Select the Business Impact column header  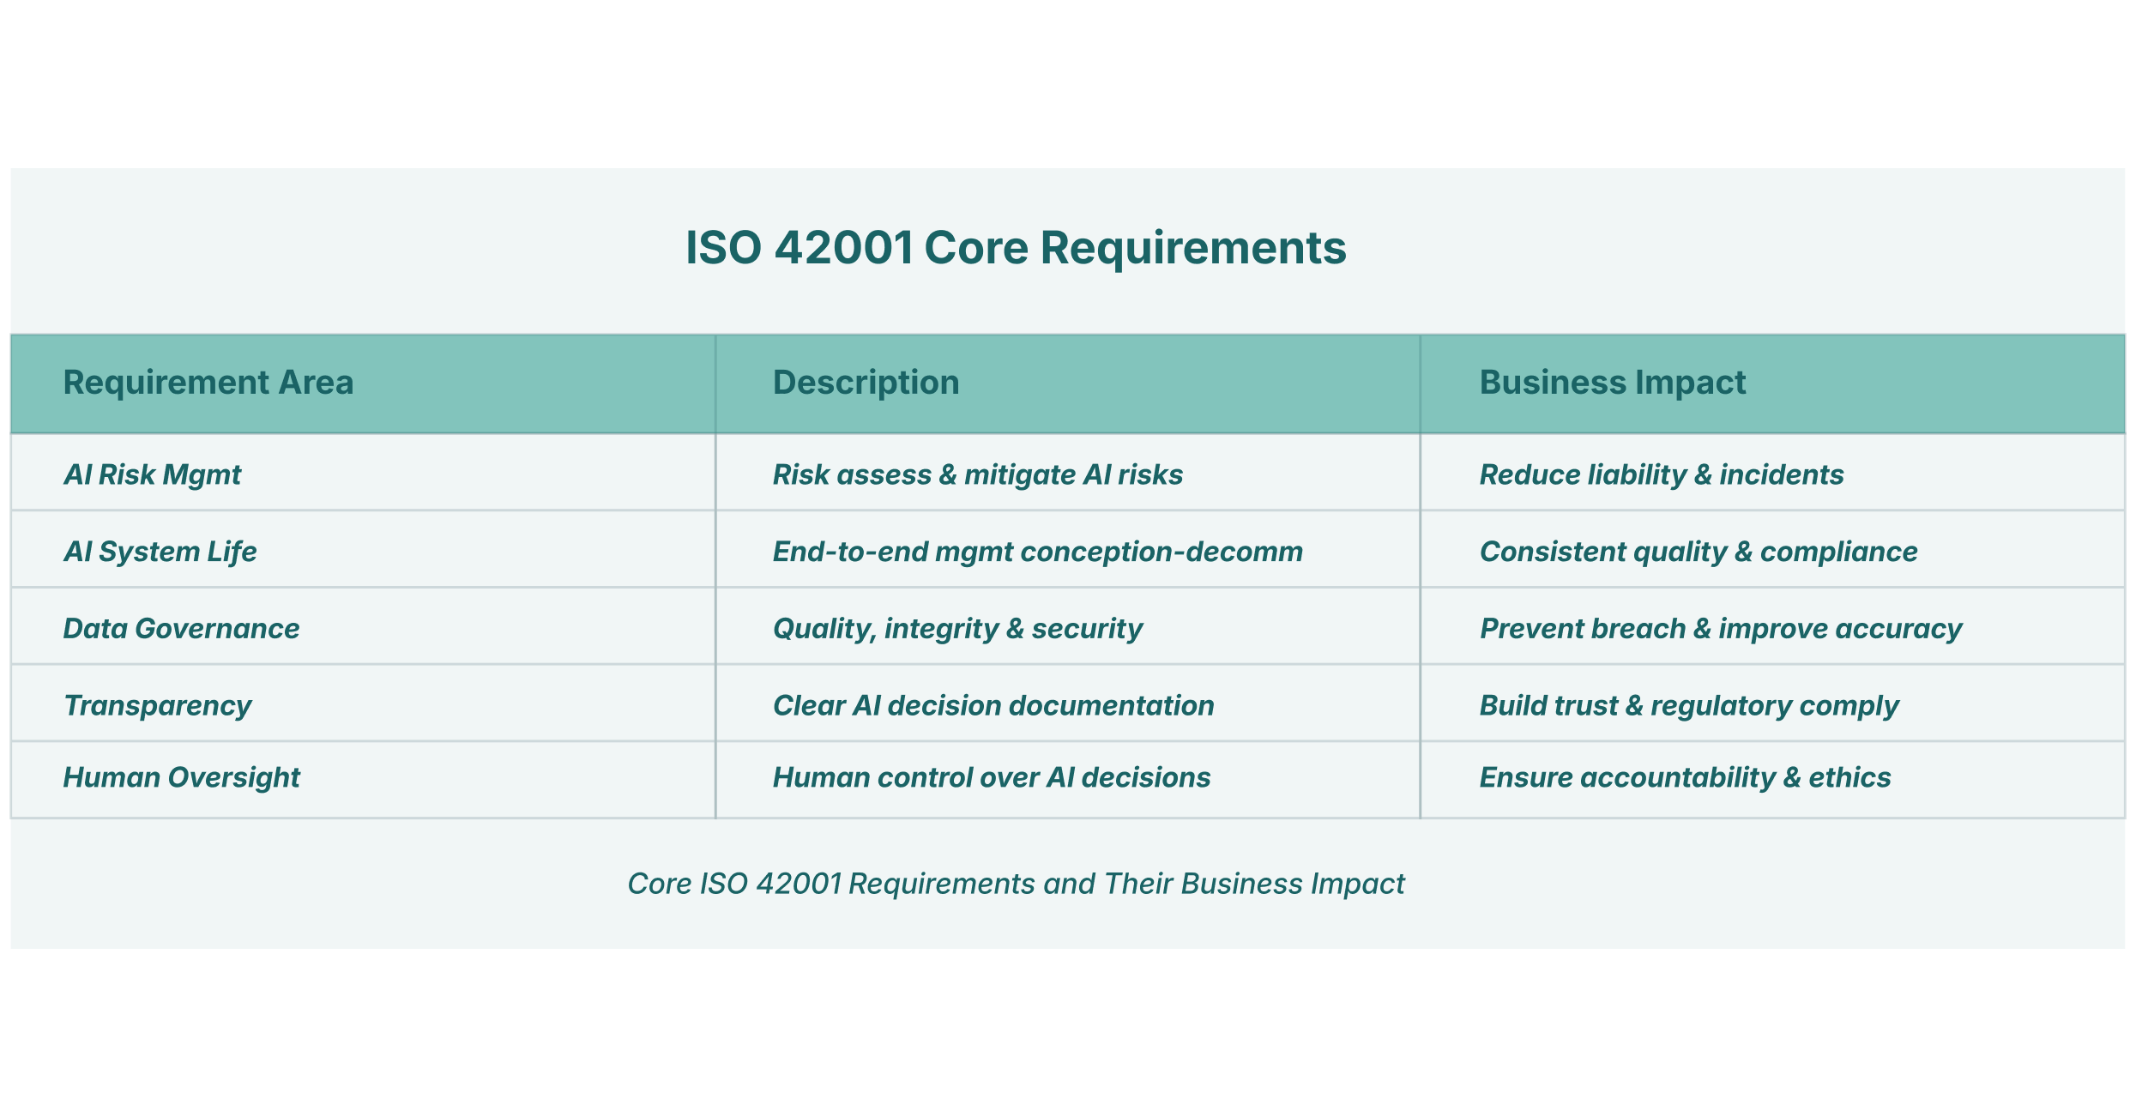click(1612, 383)
